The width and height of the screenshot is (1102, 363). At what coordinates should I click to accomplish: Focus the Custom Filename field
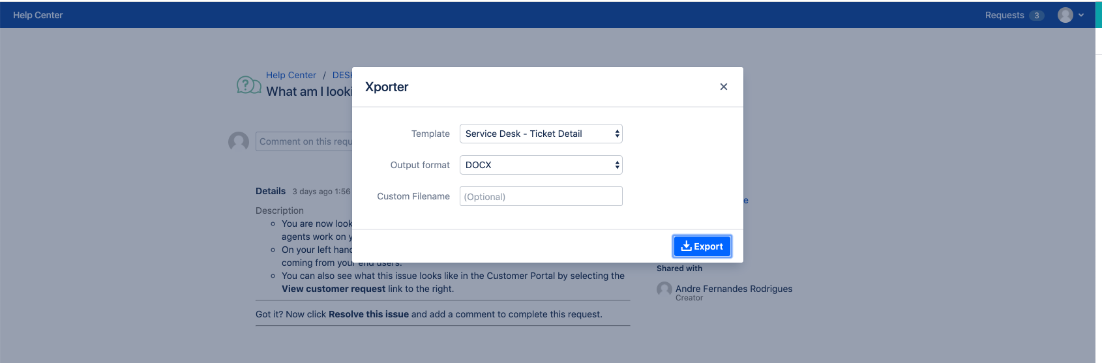(x=541, y=196)
